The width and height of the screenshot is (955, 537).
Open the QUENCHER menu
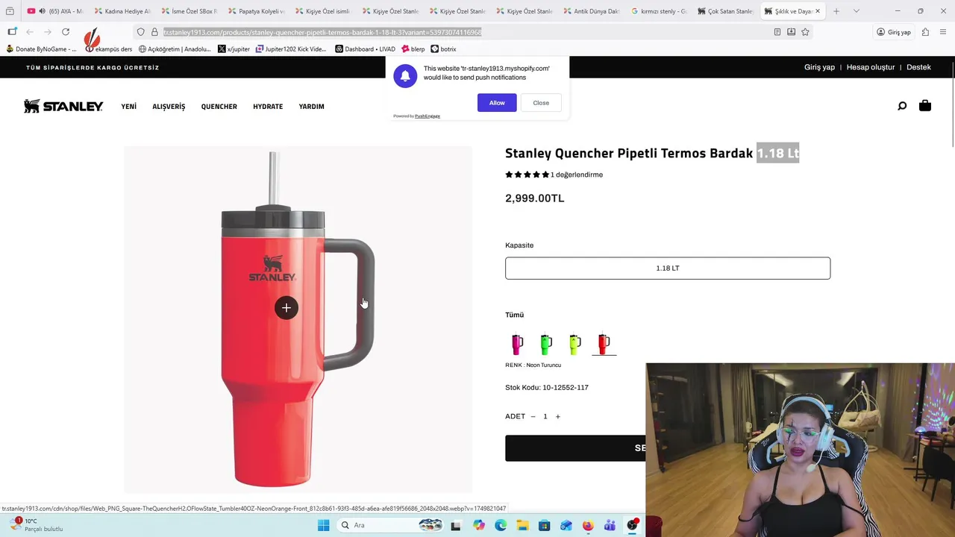(219, 107)
